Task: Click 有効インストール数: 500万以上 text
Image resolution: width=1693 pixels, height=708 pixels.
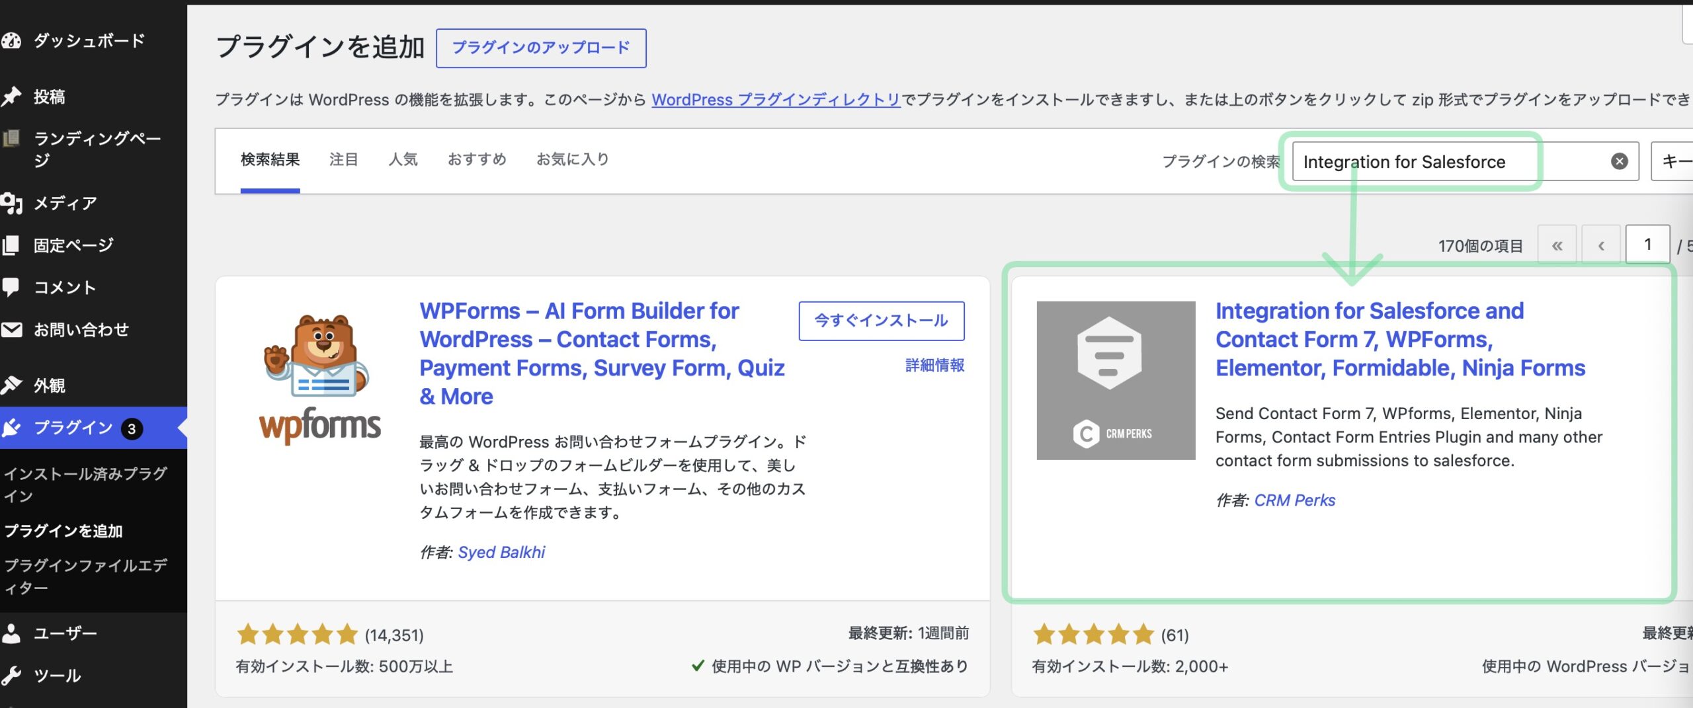Action: 345,666
